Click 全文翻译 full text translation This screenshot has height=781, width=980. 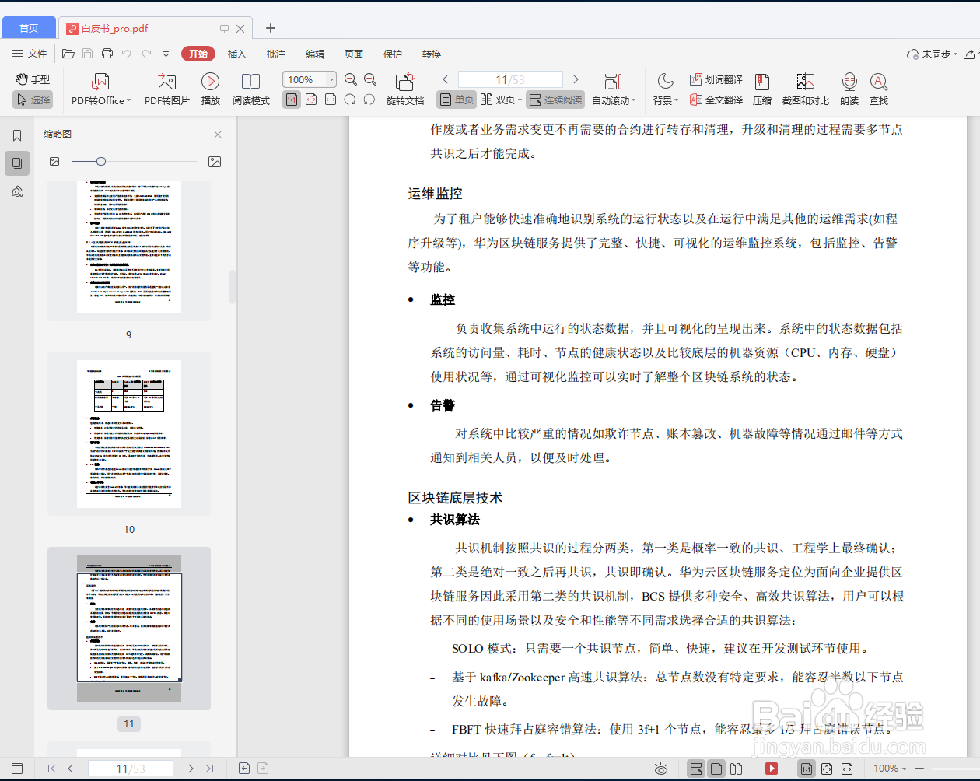716,100
